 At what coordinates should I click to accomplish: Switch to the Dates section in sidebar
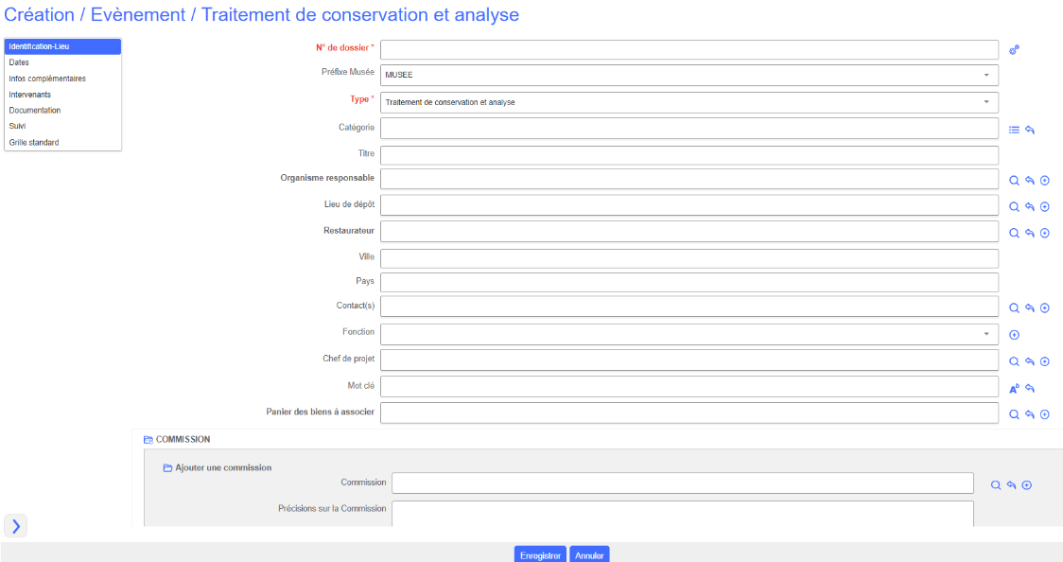(19, 62)
